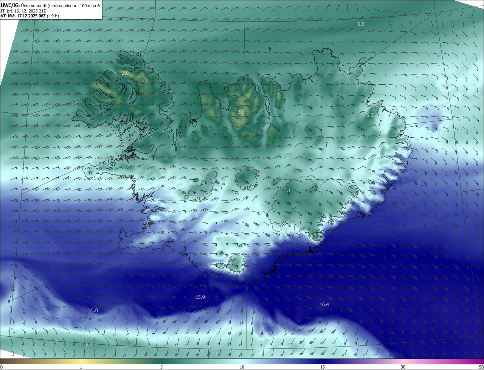Click the valid time line 'VT: Mið. 17.12.2025 06Z (+9 h)'

(30, 16)
